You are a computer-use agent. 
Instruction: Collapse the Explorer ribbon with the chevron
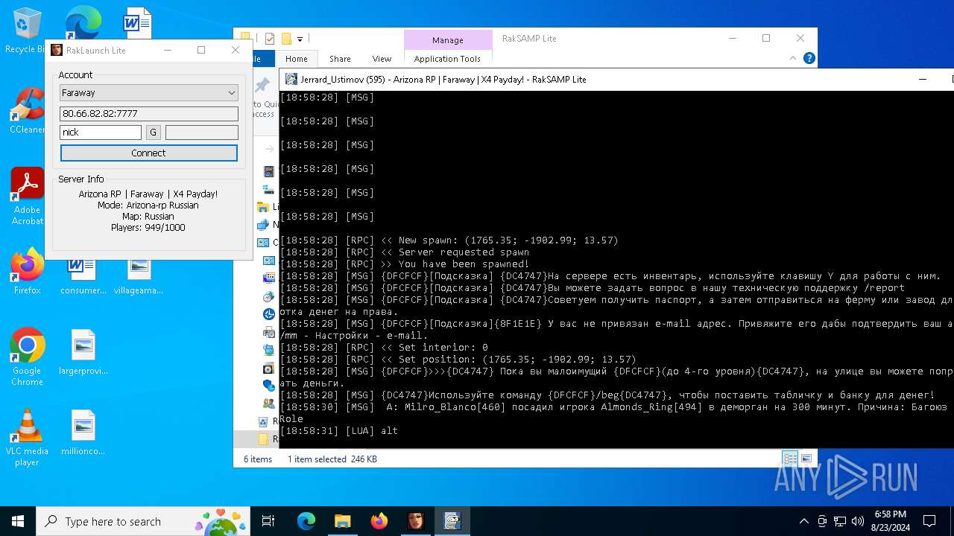pos(794,58)
